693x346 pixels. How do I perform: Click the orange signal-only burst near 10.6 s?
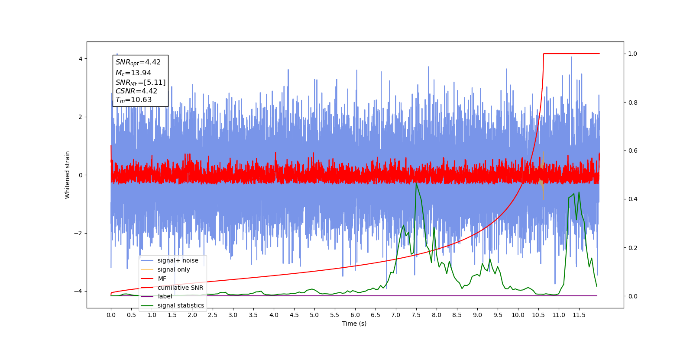click(543, 175)
